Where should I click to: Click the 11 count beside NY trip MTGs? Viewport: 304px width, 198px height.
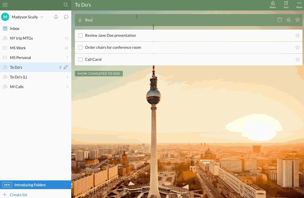click(66, 38)
